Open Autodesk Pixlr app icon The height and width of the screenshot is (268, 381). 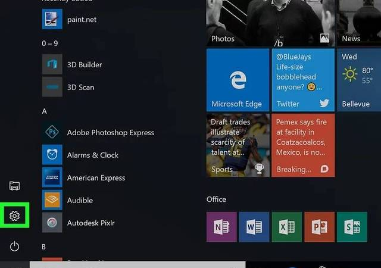52,223
